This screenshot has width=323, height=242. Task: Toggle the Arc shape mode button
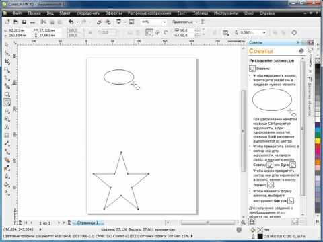tap(166, 32)
